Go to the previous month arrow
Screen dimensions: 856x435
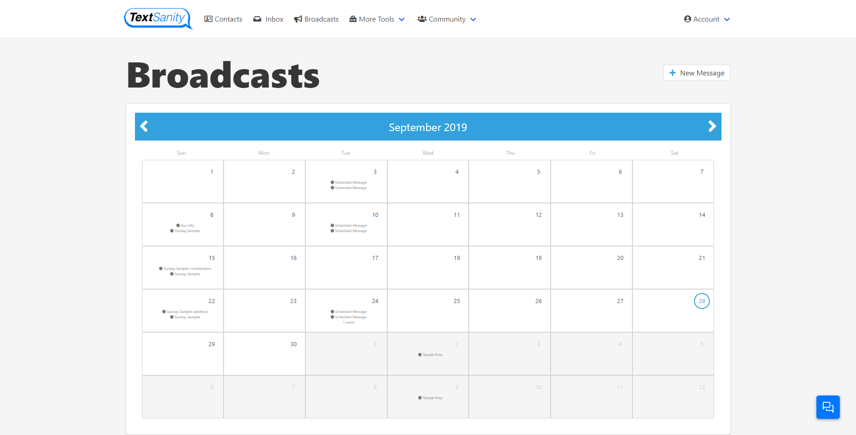point(144,126)
